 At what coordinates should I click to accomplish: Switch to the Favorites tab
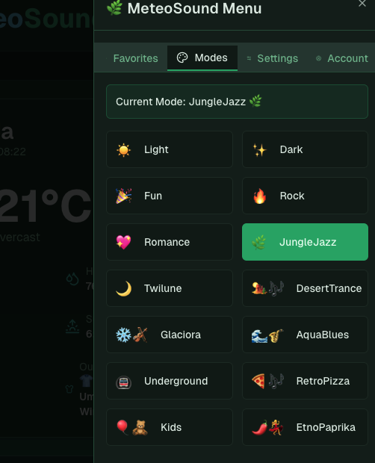click(x=132, y=58)
